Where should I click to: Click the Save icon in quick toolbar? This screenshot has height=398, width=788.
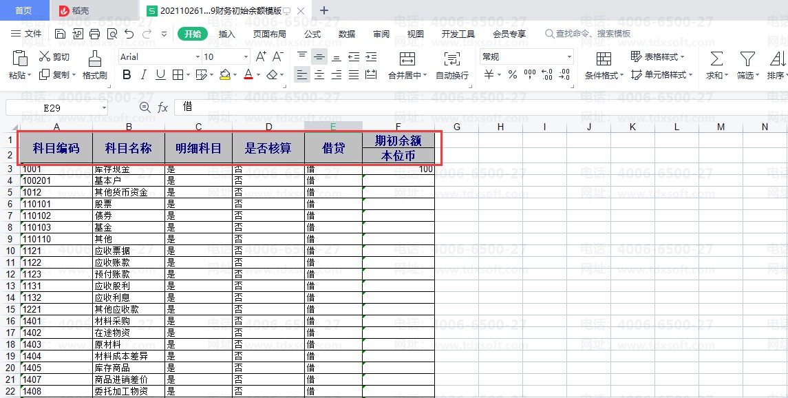60,34
